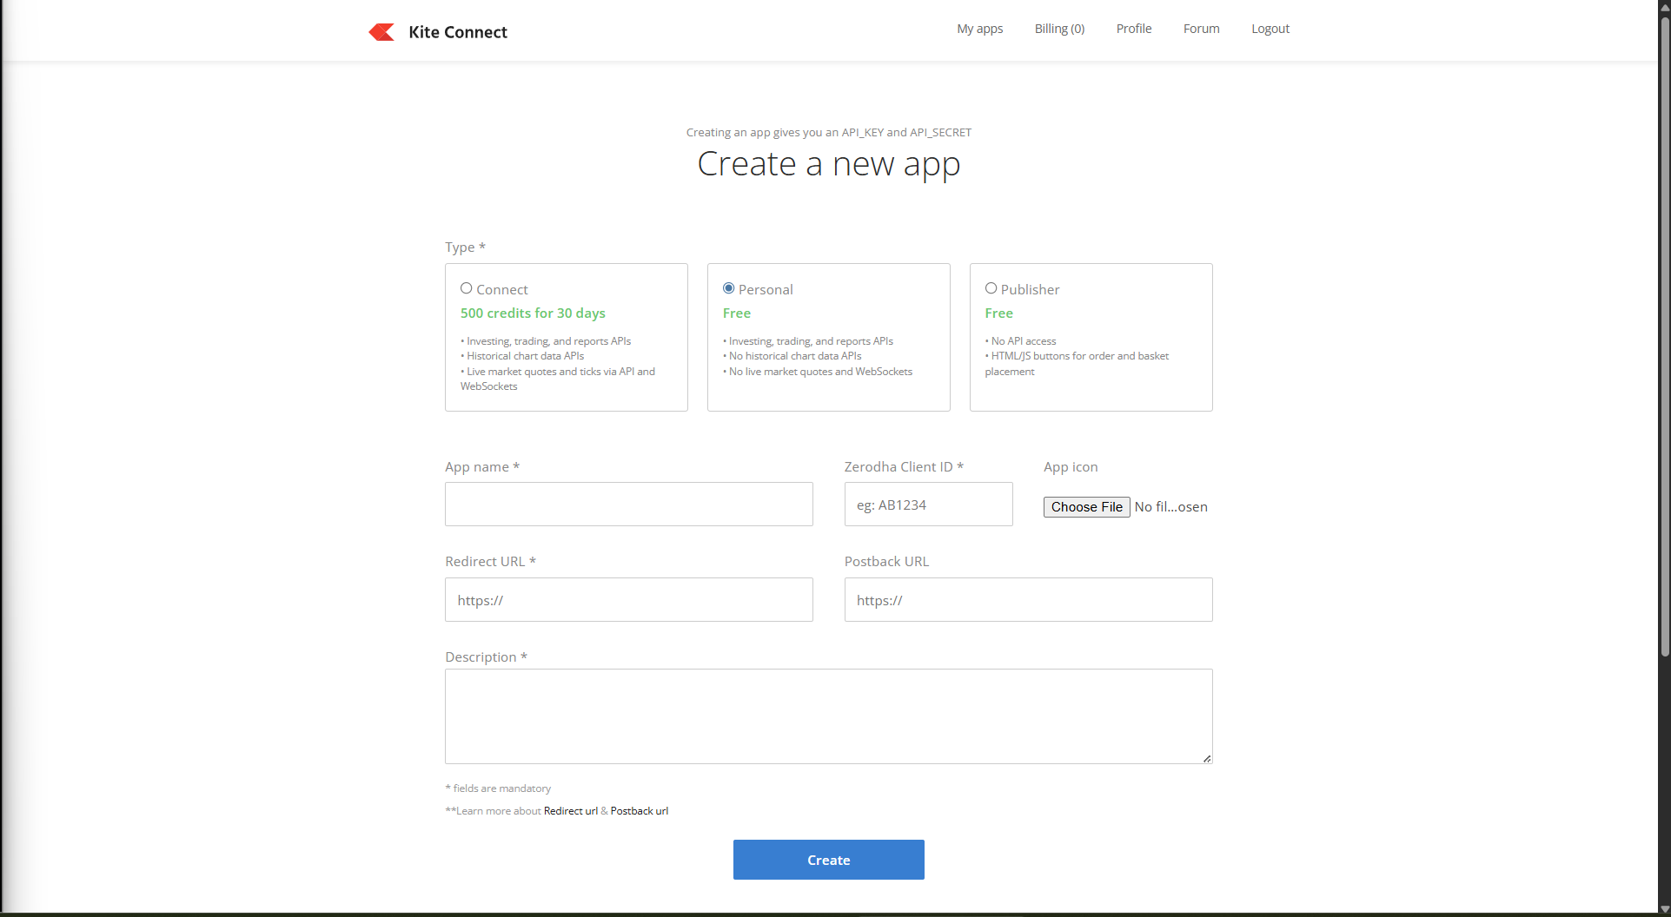Focus the Zerodha Client ID field
The image size is (1671, 917).
click(x=927, y=504)
